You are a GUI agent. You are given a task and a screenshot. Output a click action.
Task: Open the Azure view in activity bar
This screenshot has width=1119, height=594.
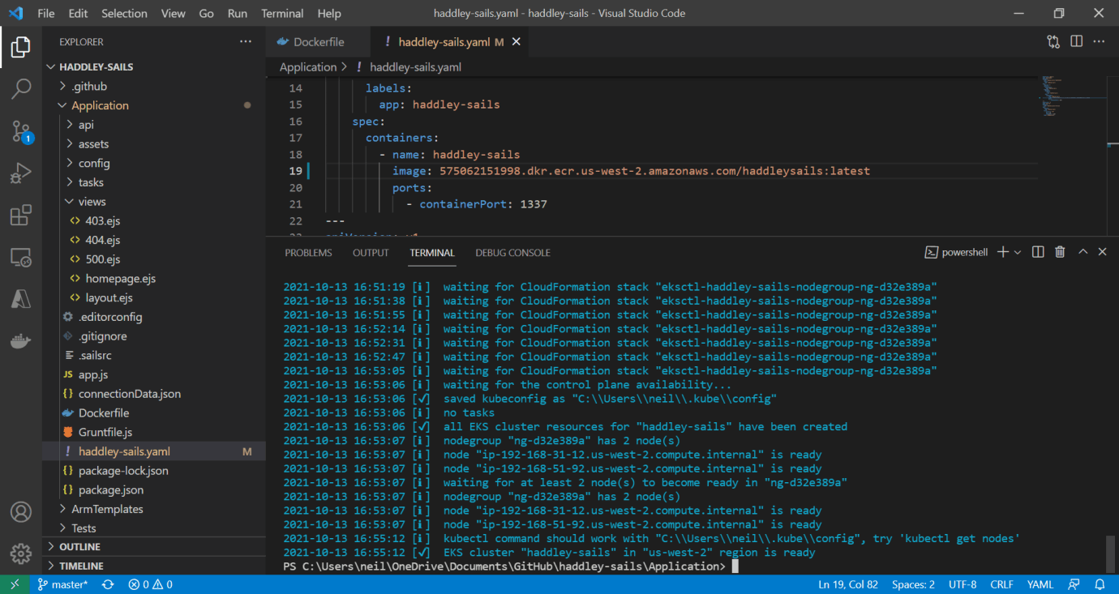pos(21,299)
